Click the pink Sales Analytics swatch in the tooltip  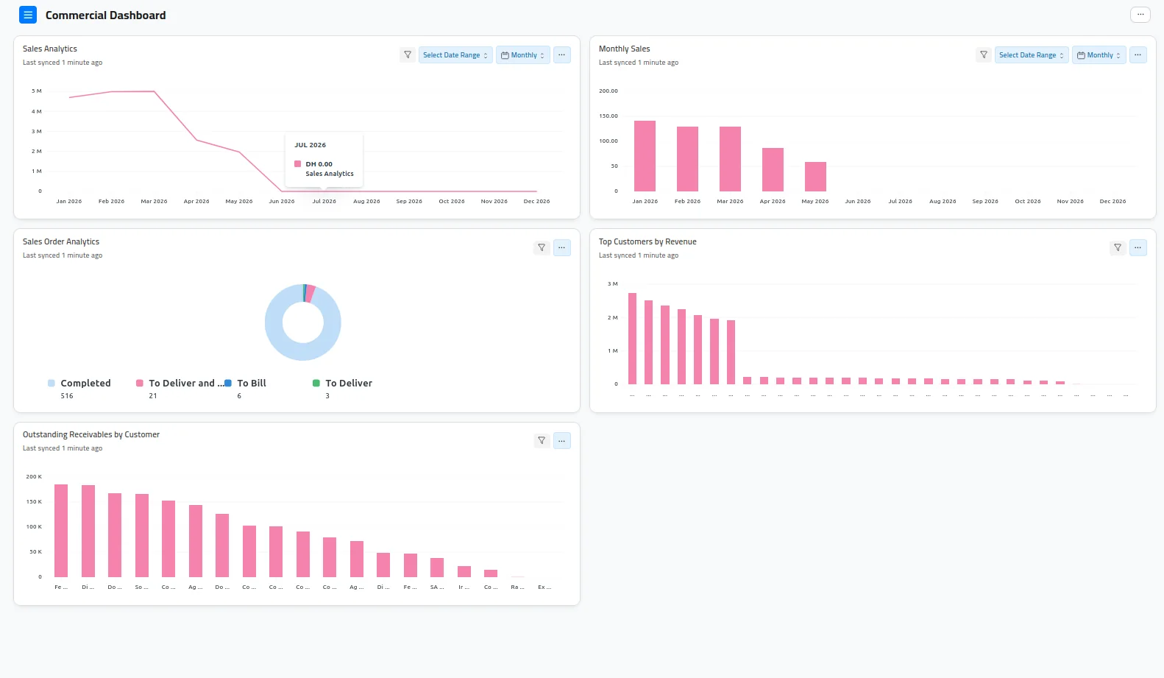click(298, 164)
